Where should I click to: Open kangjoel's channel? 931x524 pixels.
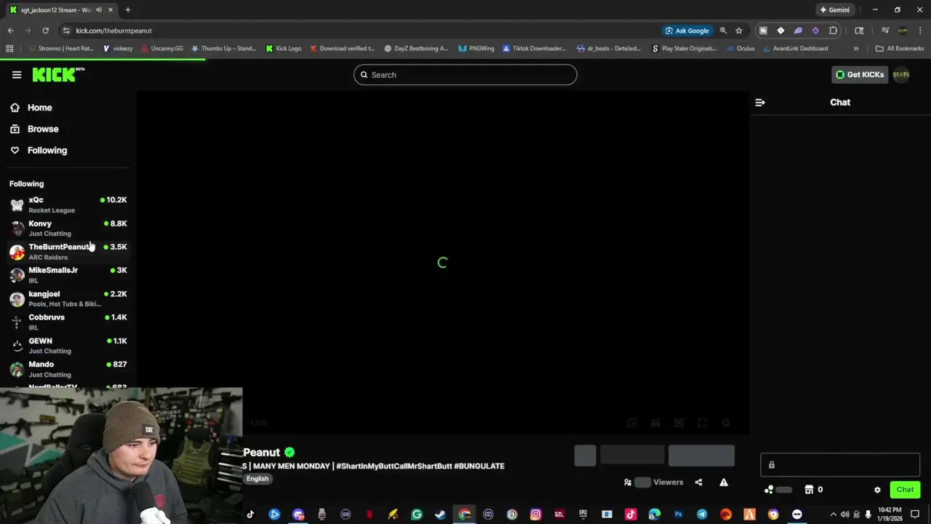tap(68, 298)
